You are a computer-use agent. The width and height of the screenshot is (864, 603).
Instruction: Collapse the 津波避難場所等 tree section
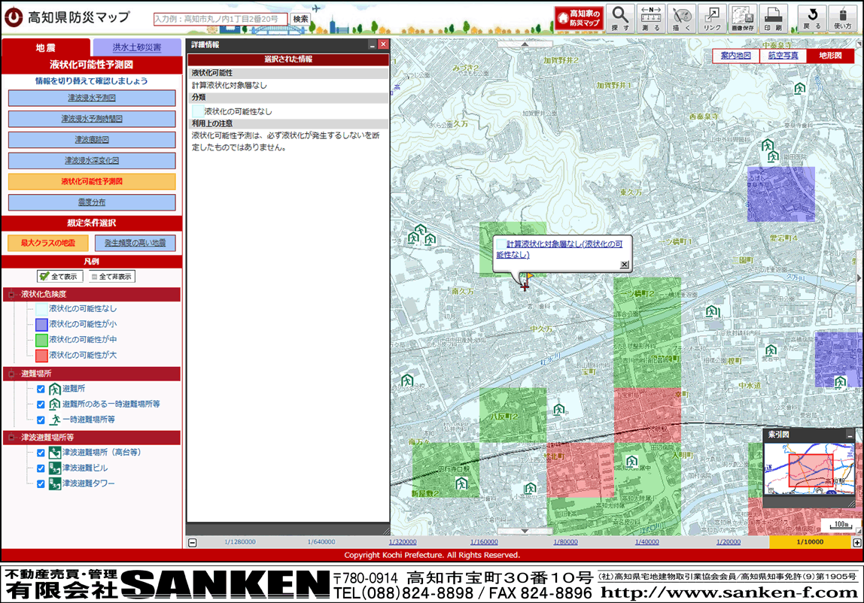tap(11, 438)
